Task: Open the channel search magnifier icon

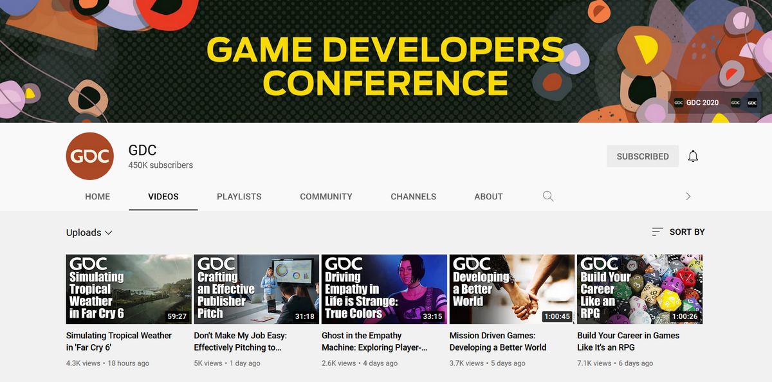Action: click(x=548, y=196)
